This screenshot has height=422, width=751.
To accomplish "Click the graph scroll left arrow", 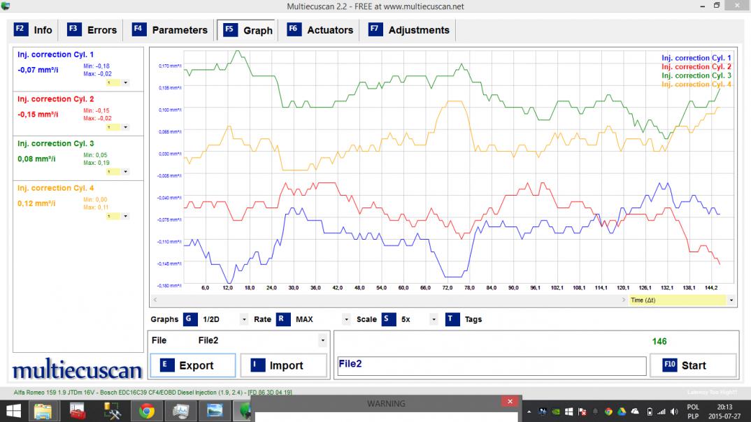I will [x=155, y=300].
